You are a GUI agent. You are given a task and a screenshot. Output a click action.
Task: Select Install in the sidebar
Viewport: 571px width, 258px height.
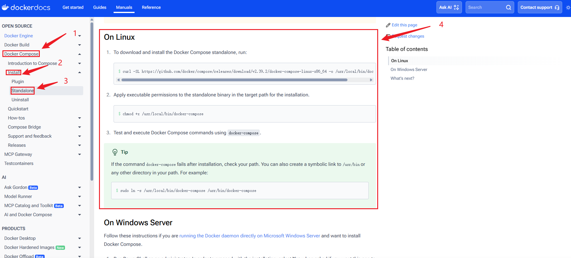tap(14, 72)
